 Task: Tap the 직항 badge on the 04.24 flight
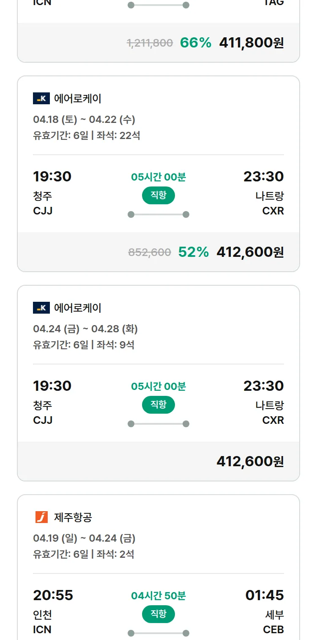158,405
